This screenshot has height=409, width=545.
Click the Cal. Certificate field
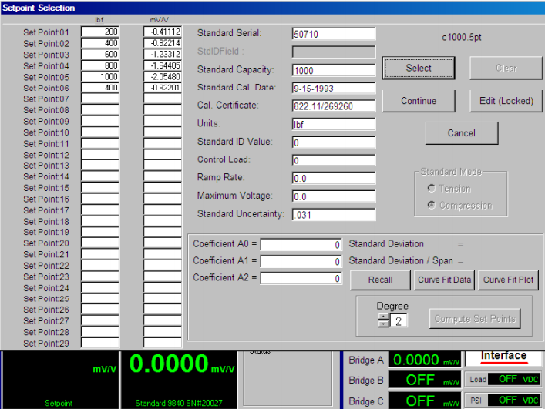[x=333, y=106]
